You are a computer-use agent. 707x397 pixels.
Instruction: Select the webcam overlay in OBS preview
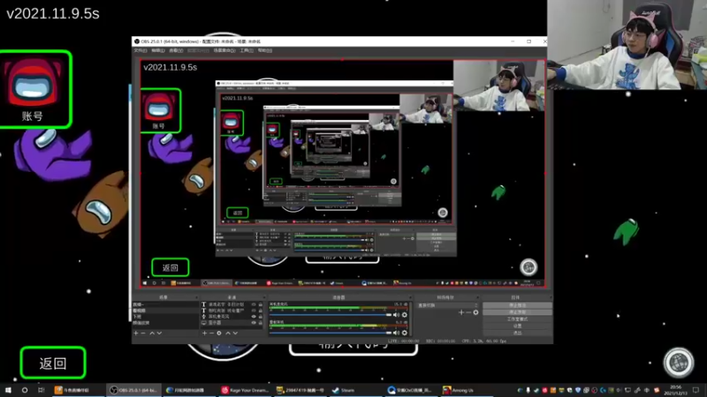tap(498, 86)
